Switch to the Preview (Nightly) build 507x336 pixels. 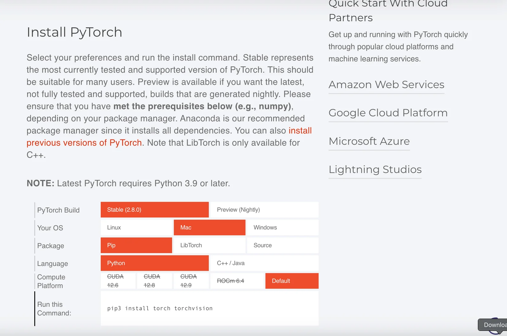point(264,210)
